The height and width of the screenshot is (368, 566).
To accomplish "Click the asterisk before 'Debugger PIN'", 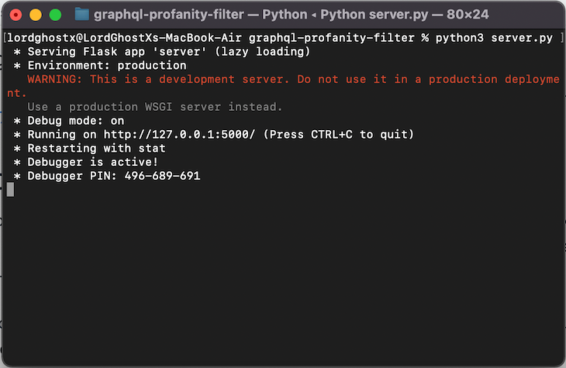I will pos(17,177).
